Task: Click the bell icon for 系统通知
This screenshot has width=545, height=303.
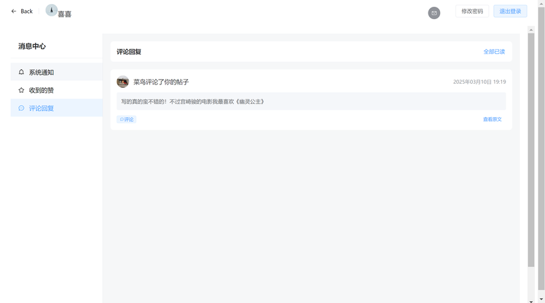Action: pyautogui.click(x=21, y=72)
